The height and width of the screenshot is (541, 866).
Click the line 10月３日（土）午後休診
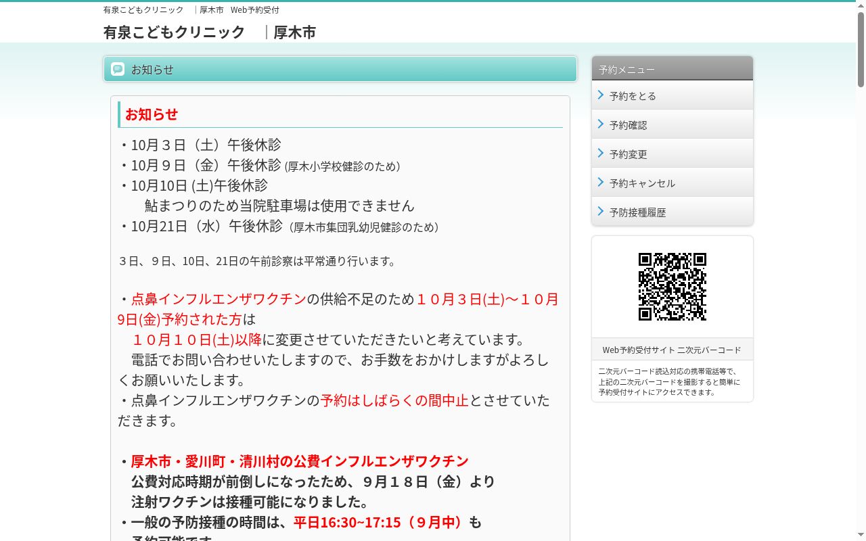200,145
